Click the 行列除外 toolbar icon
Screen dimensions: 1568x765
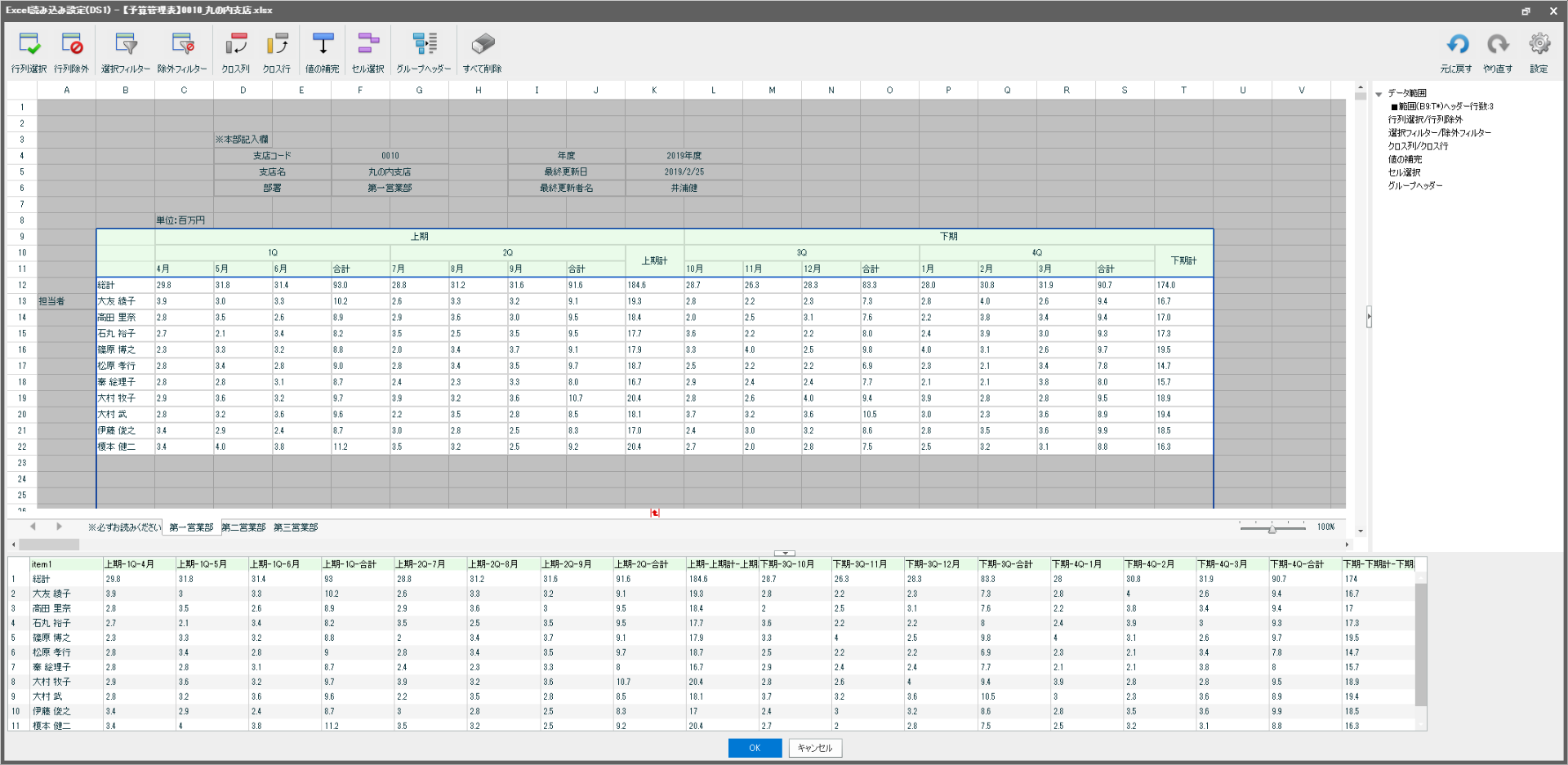click(x=72, y=45)
